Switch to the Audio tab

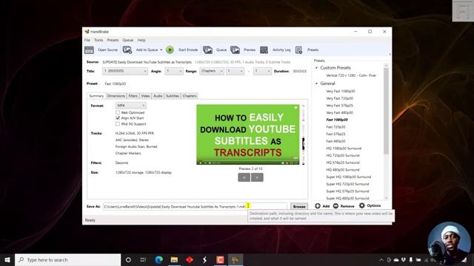click(x=158, y=96)
